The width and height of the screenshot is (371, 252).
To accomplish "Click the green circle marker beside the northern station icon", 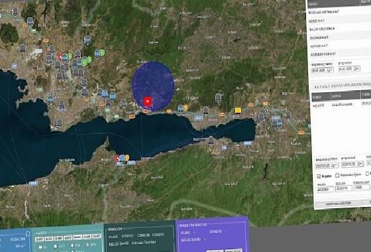I will coord(102,52).
